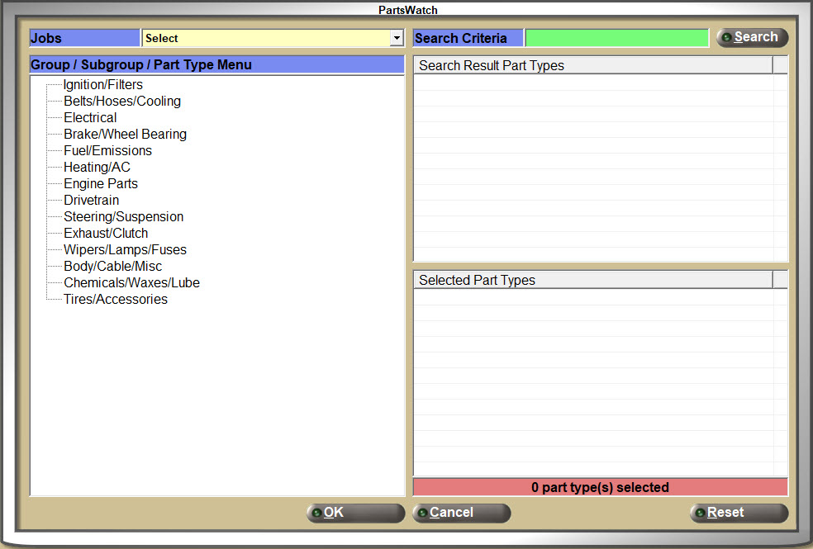Viewport: 813px width, 549px height.
Task: Open the Drivetrain group
Action: click(91, 201)
